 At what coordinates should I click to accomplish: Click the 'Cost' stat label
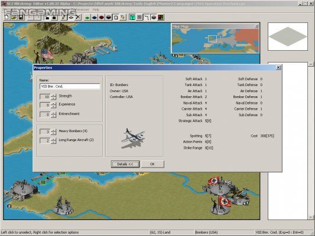coord(254,136)
